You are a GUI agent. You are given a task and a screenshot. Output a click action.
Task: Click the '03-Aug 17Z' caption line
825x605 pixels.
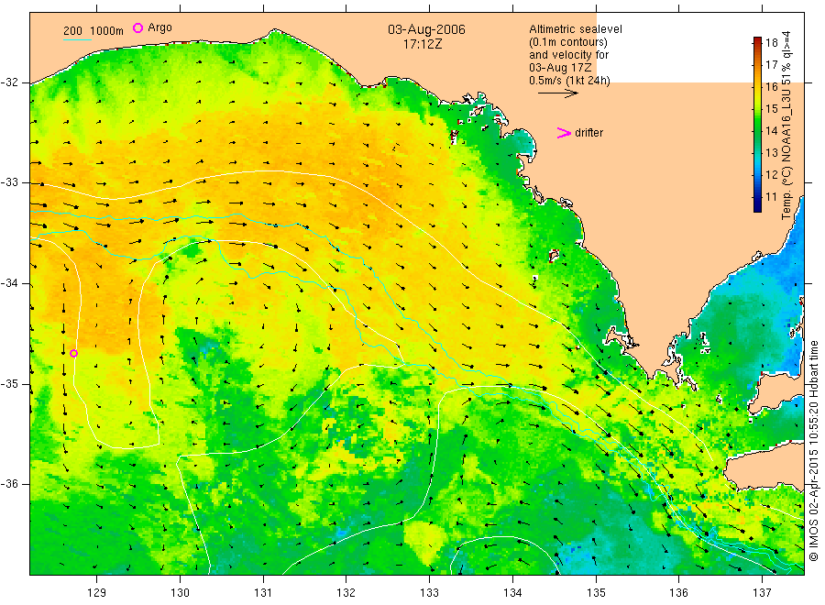pos(560,68)
